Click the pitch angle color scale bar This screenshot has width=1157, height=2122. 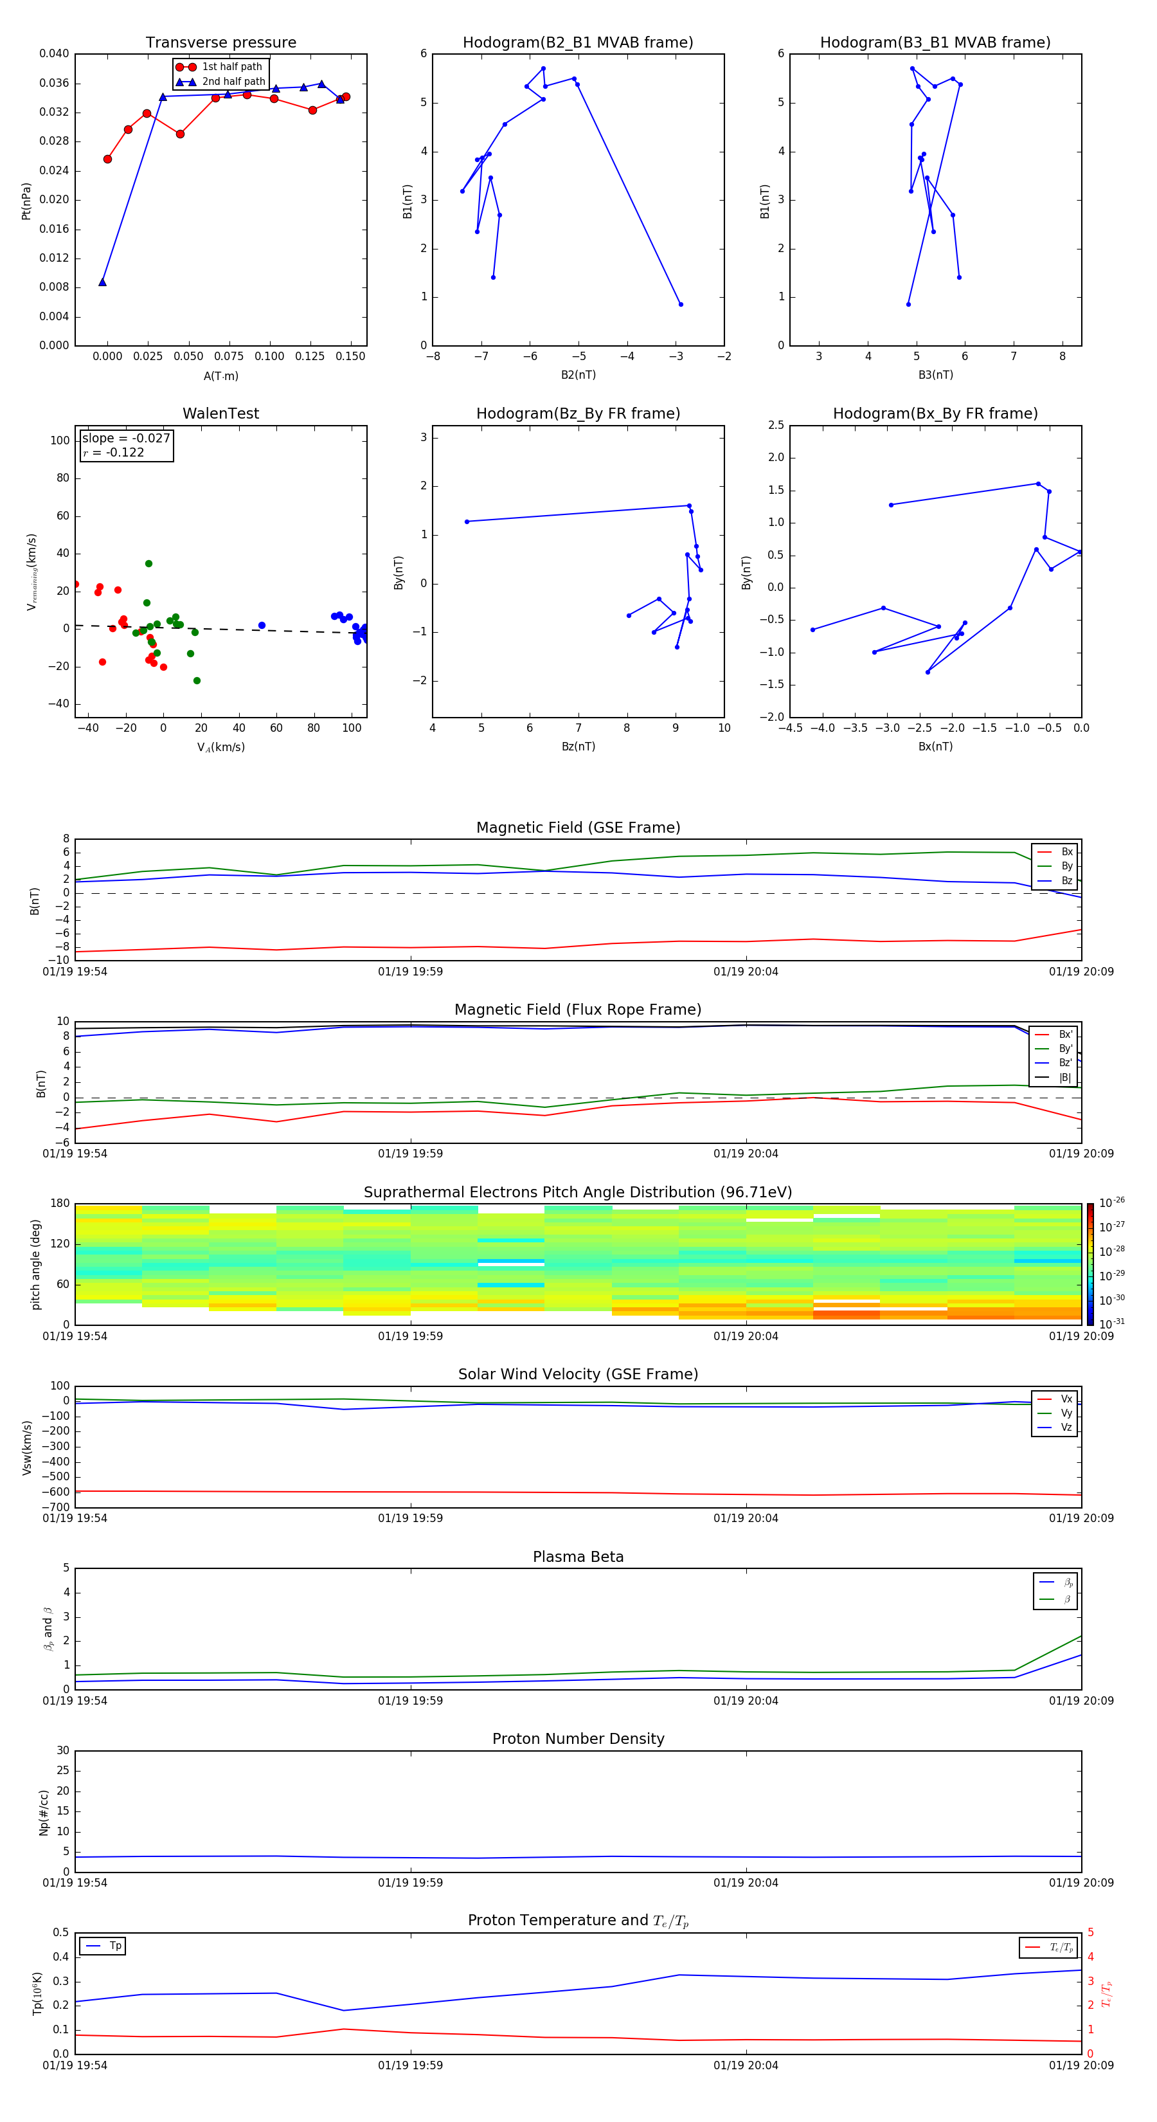tap(1090, 1264)
